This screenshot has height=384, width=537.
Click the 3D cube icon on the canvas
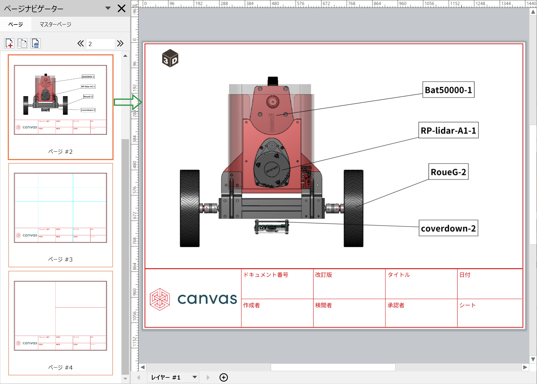click(170, 58)
